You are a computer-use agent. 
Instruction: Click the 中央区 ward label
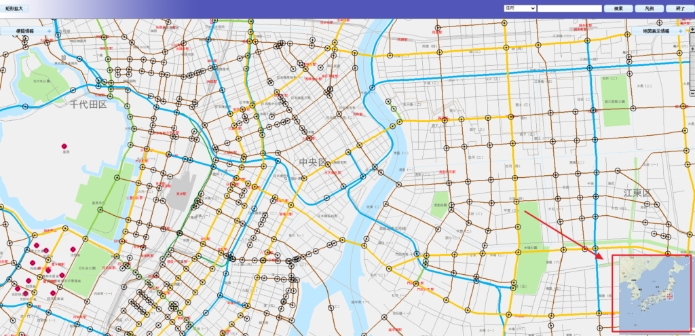[x=313, y=162]
